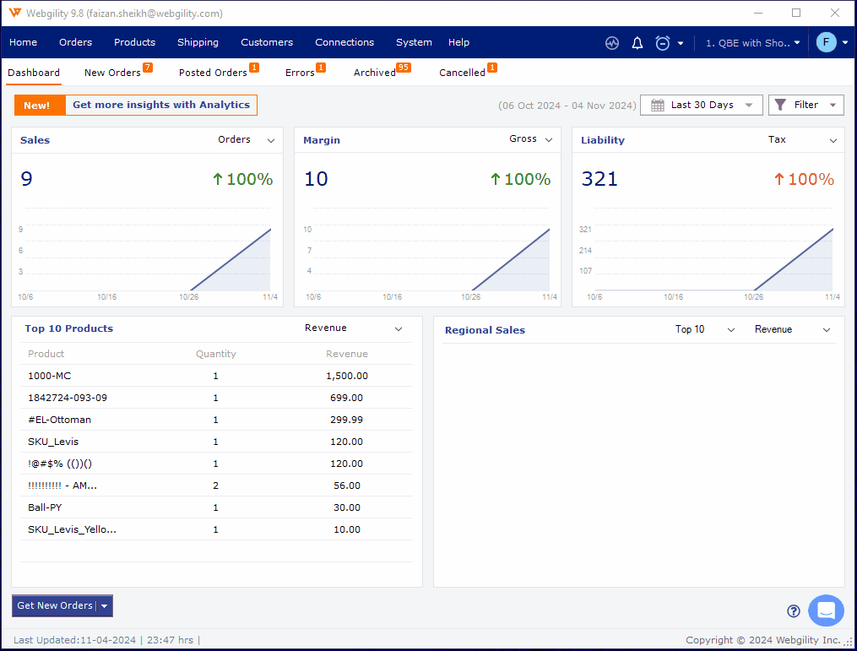The width and height of the screenshot is (857, 651).
Task: Click the activity monitor pulse icon
Action: [x=612, y=43]
